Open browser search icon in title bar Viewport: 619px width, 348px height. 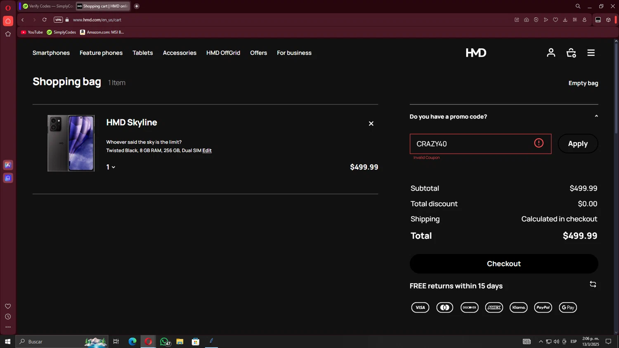578,6
